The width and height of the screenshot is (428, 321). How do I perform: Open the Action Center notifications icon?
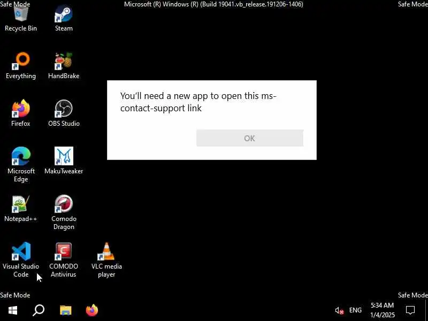point(410,310)
